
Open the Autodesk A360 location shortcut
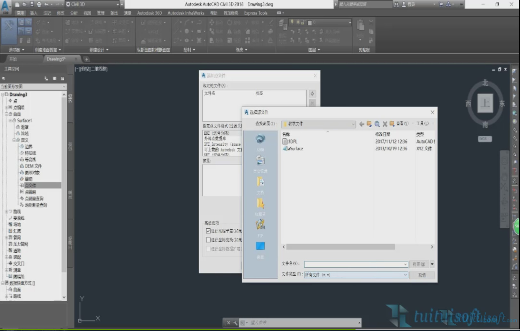point(260,140)
